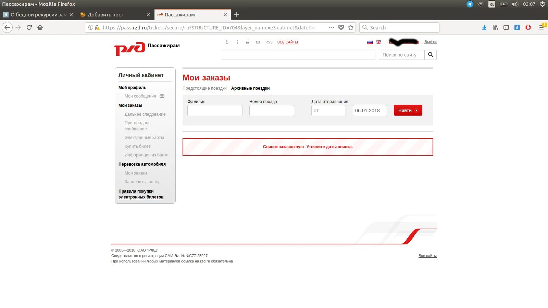The image size is (548, 308).
Task: Go back using the browser back arrow
Action: point(7,27)
